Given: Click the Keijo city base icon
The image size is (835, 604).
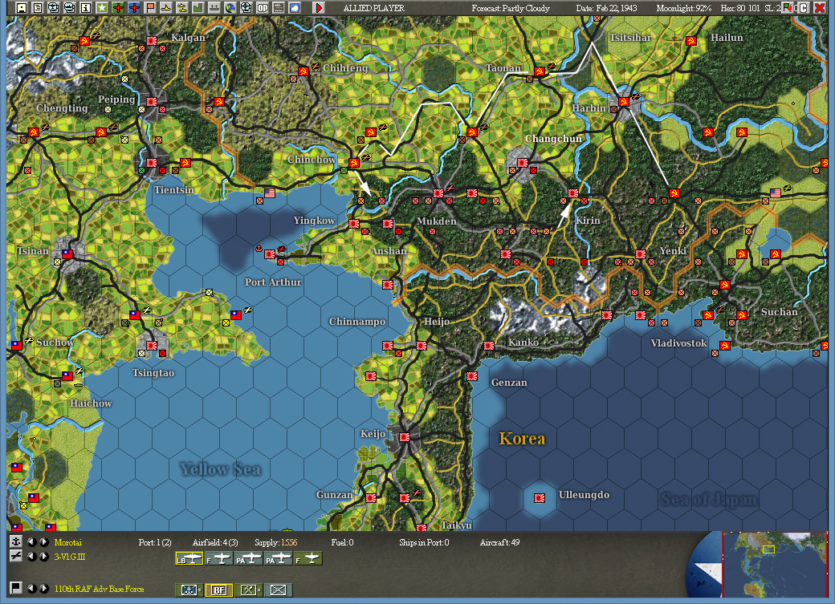Looking at the screenshot, I should pos(405,437).
